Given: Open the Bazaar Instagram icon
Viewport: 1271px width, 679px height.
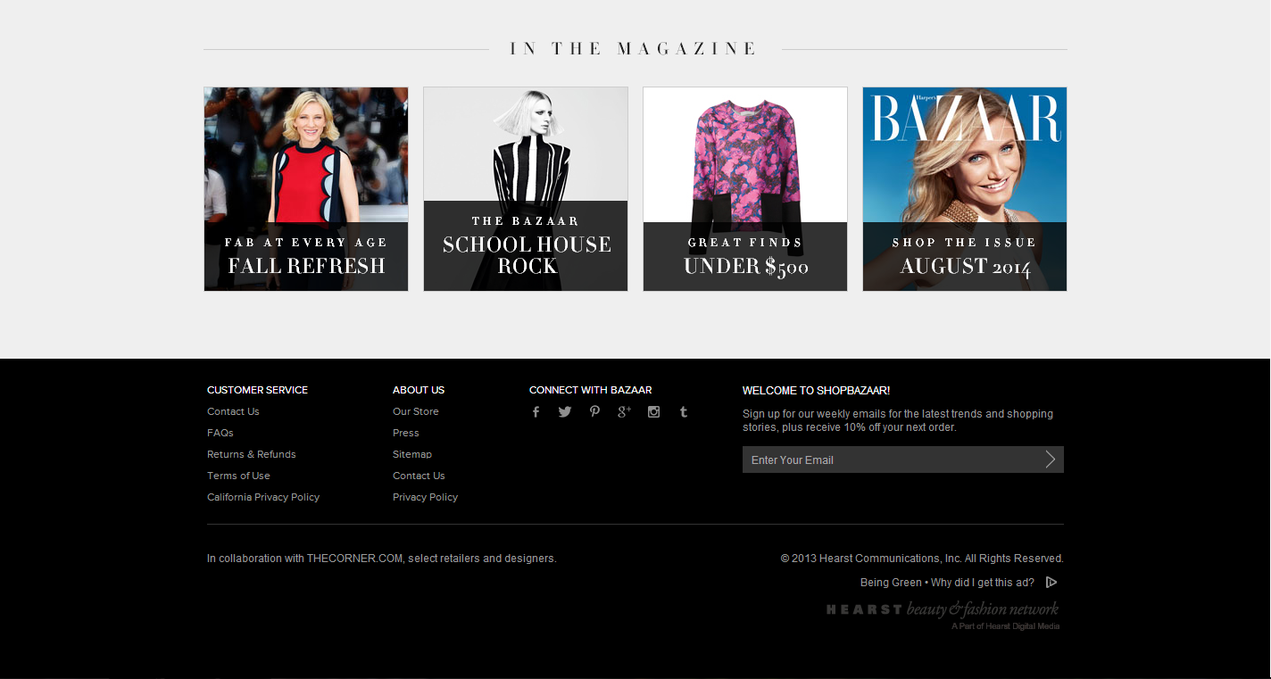Looking at the screenshot, I should pos(653,411).
